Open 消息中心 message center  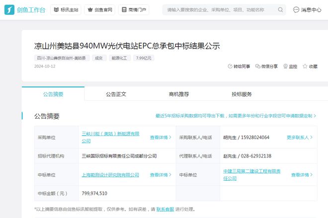(307, 10)
